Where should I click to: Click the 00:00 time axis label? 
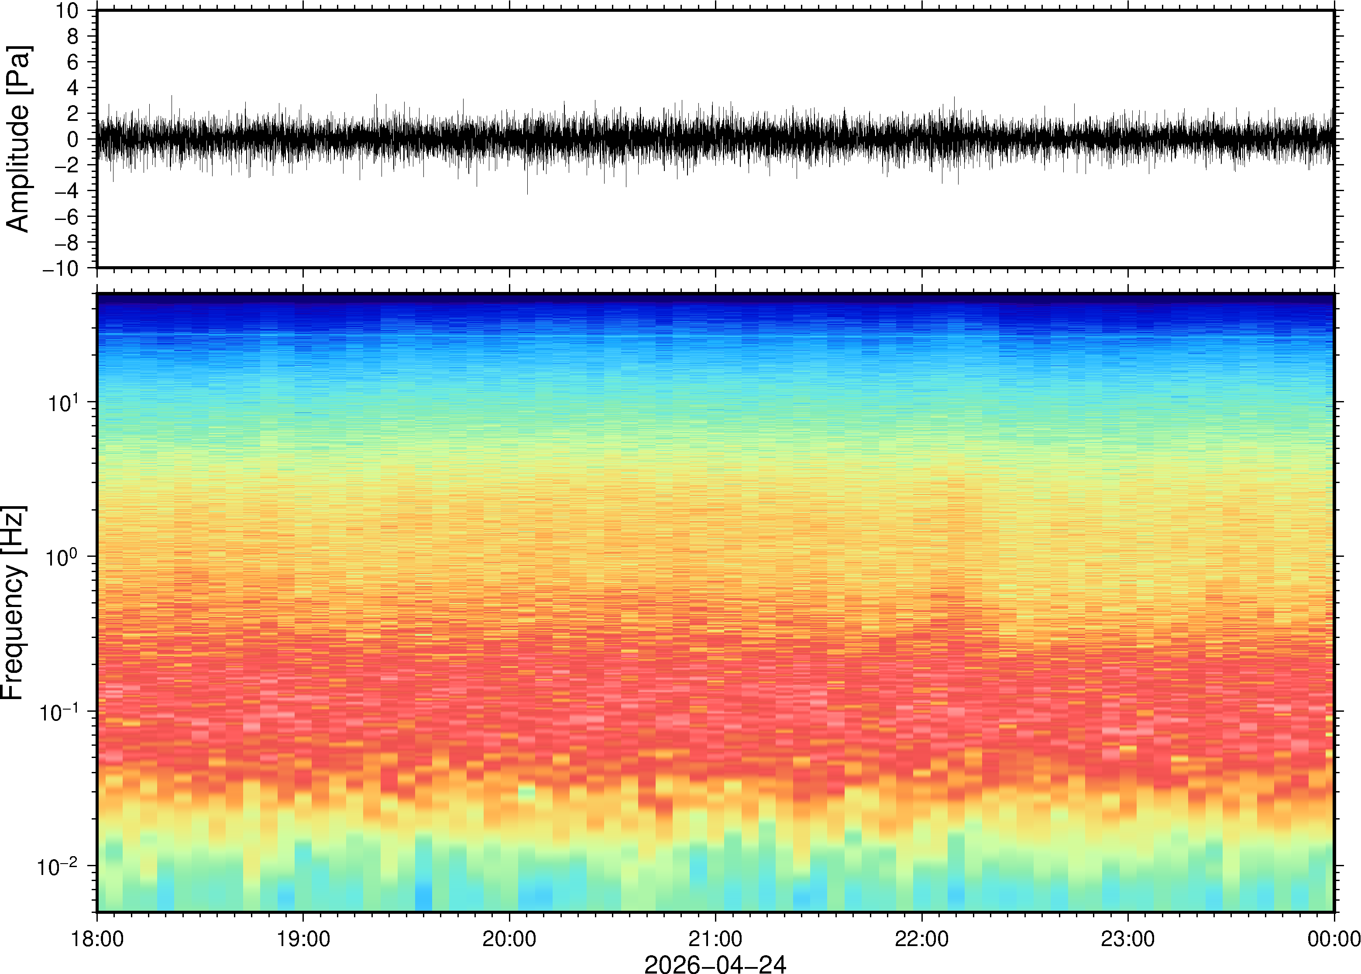1334,939
